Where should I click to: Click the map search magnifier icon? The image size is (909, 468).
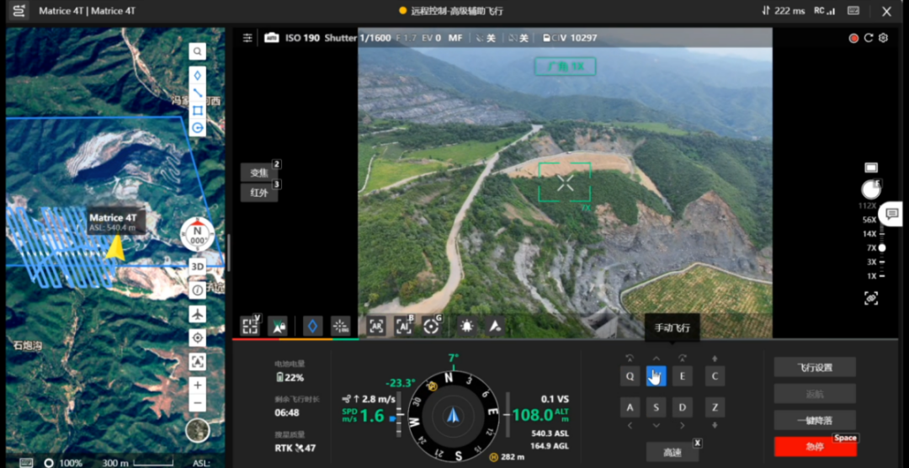pos(198,51)
